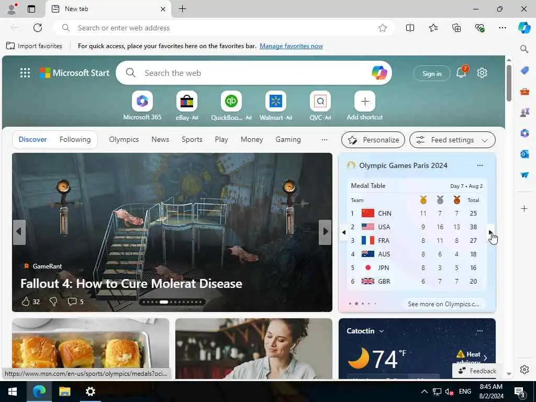Click the Personalize button
The height and width of the screenshot is (402, 536).
click(x=373, y=140)
